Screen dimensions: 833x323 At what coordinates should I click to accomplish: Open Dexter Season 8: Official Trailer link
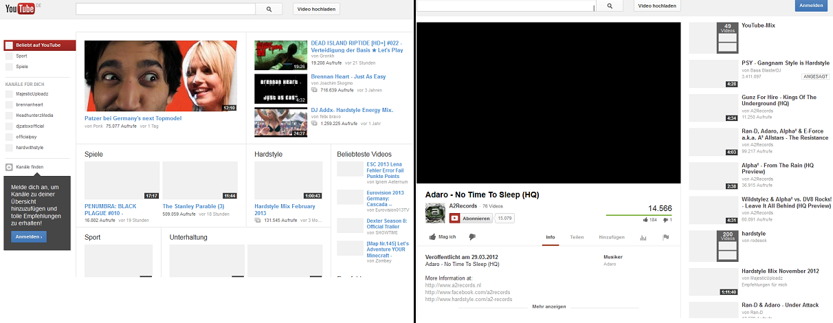[x=386, y=224]
